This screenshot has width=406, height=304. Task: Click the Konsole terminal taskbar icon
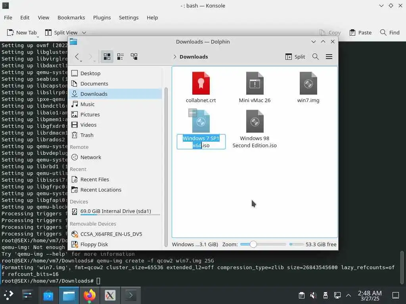pyautogui.click(x=131, y=295)
